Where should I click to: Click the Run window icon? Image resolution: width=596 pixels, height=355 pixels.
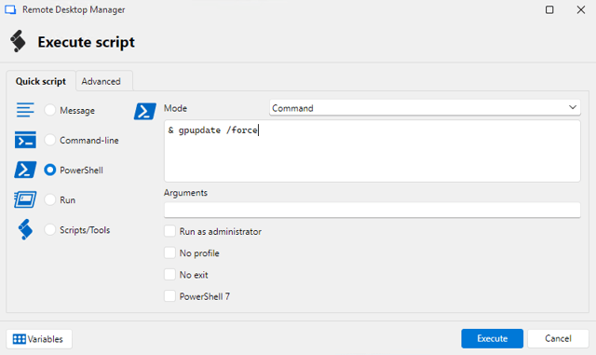click(x=25, y=199)
